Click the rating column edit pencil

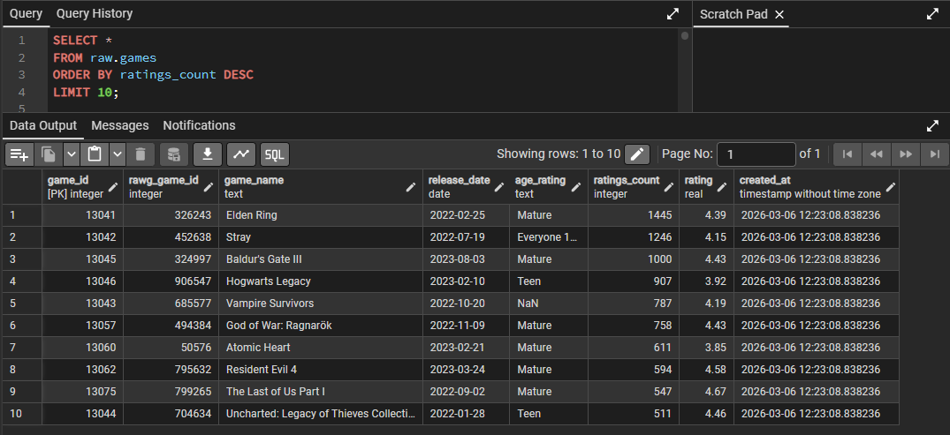(724, 188)
